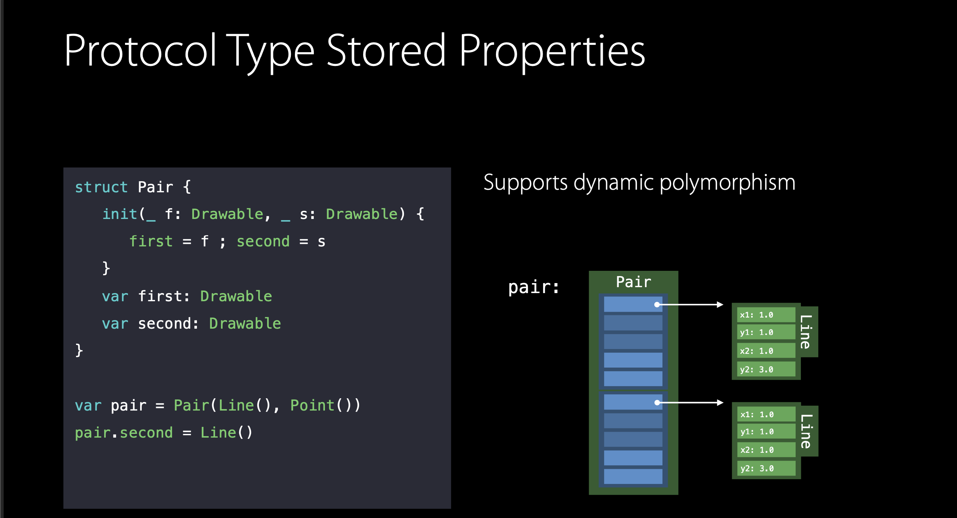This screenshot has height=518, width=957.
Task: Click the white dot starting the upper arrow
Action: tap(657, 305)
